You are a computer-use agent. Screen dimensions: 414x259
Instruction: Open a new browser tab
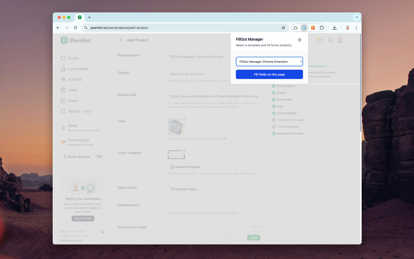pos(89,17)
